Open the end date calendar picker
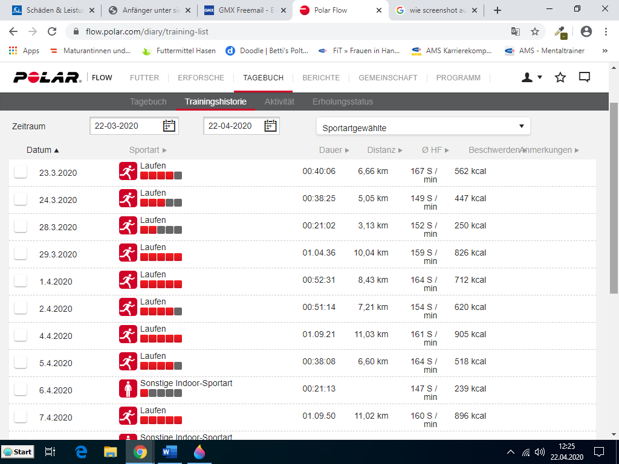Viewport: 619px width, 464px height. pyautogui.click(x=270, y=126)
